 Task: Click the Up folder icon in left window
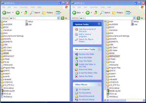click(26, 13)
